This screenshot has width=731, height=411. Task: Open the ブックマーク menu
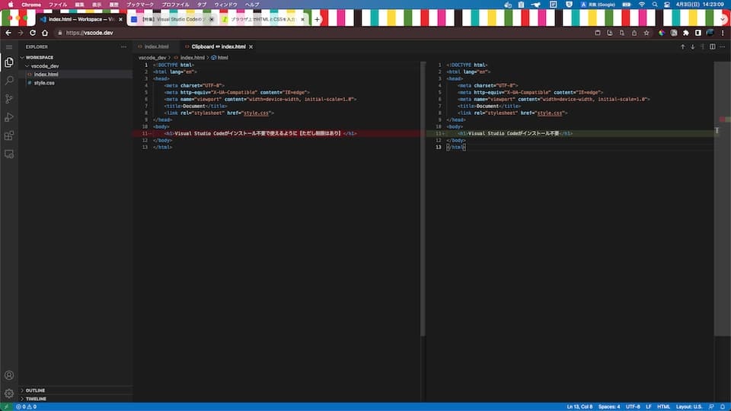pos(140,5)
